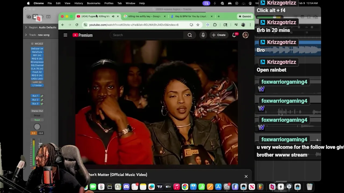
Task: Click the YouTube search magnifier button
Action: tap(190, 35)
